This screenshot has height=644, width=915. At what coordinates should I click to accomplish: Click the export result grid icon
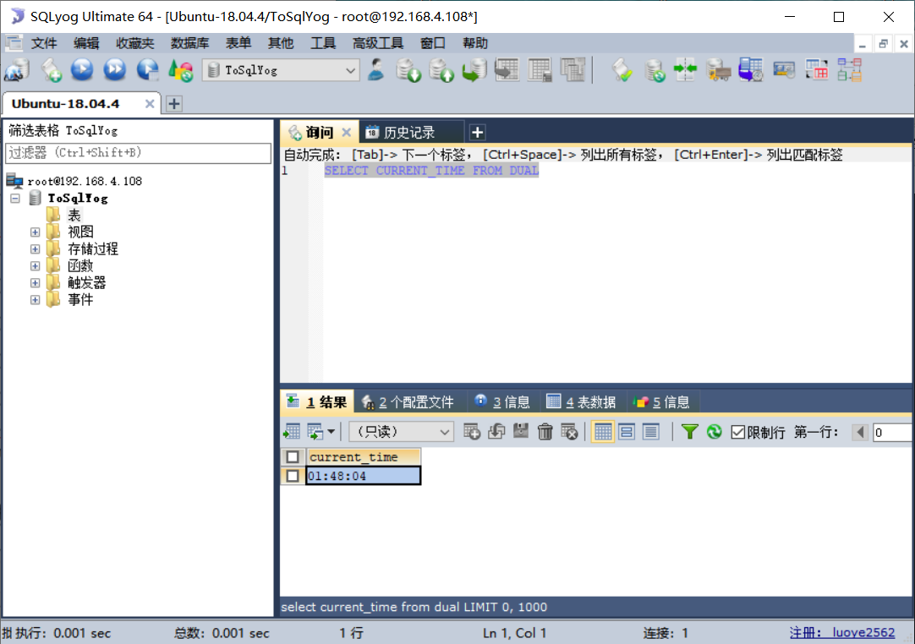[292, 432]
